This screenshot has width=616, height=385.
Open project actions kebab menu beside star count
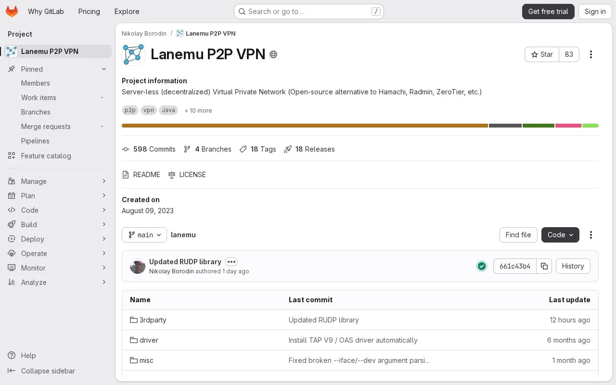click(x=591, y=54)
